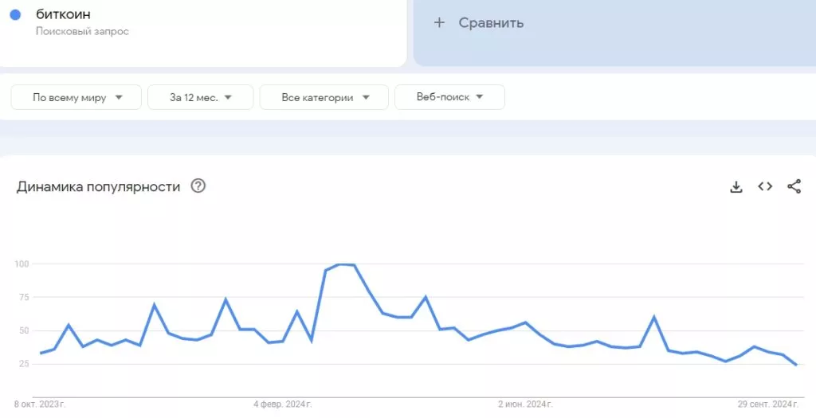Click the Динамика популярности heading
816x418 pixels.
click(x=98, y=186)
